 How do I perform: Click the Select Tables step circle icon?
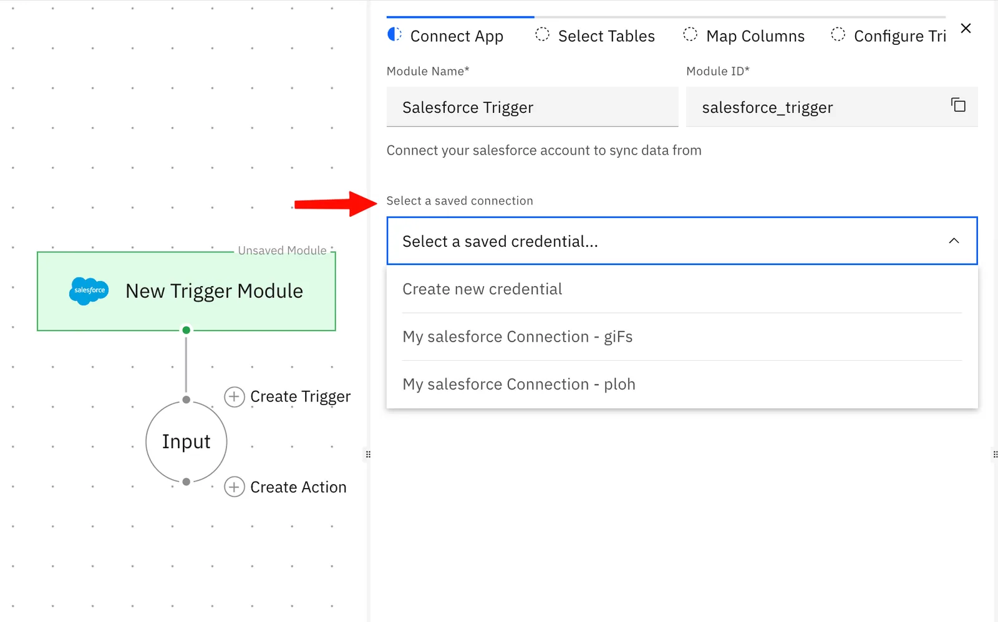pyautogui.click(x=542, y=34)
